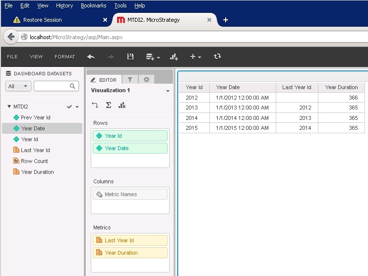This screenshot has height=276, width=368.
Task: Select Prev Year Id attribute in dataset
Action: tap(35, 117)
